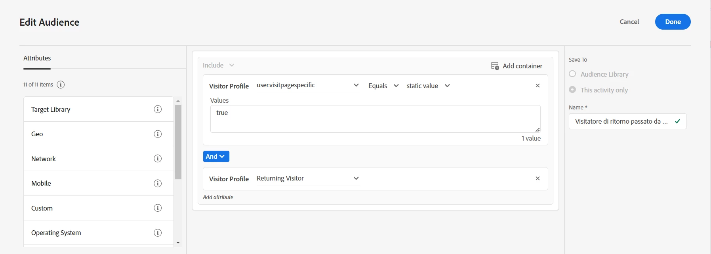Open info icon for Mobile
This screenshot has width=711, height=254.
158,183
